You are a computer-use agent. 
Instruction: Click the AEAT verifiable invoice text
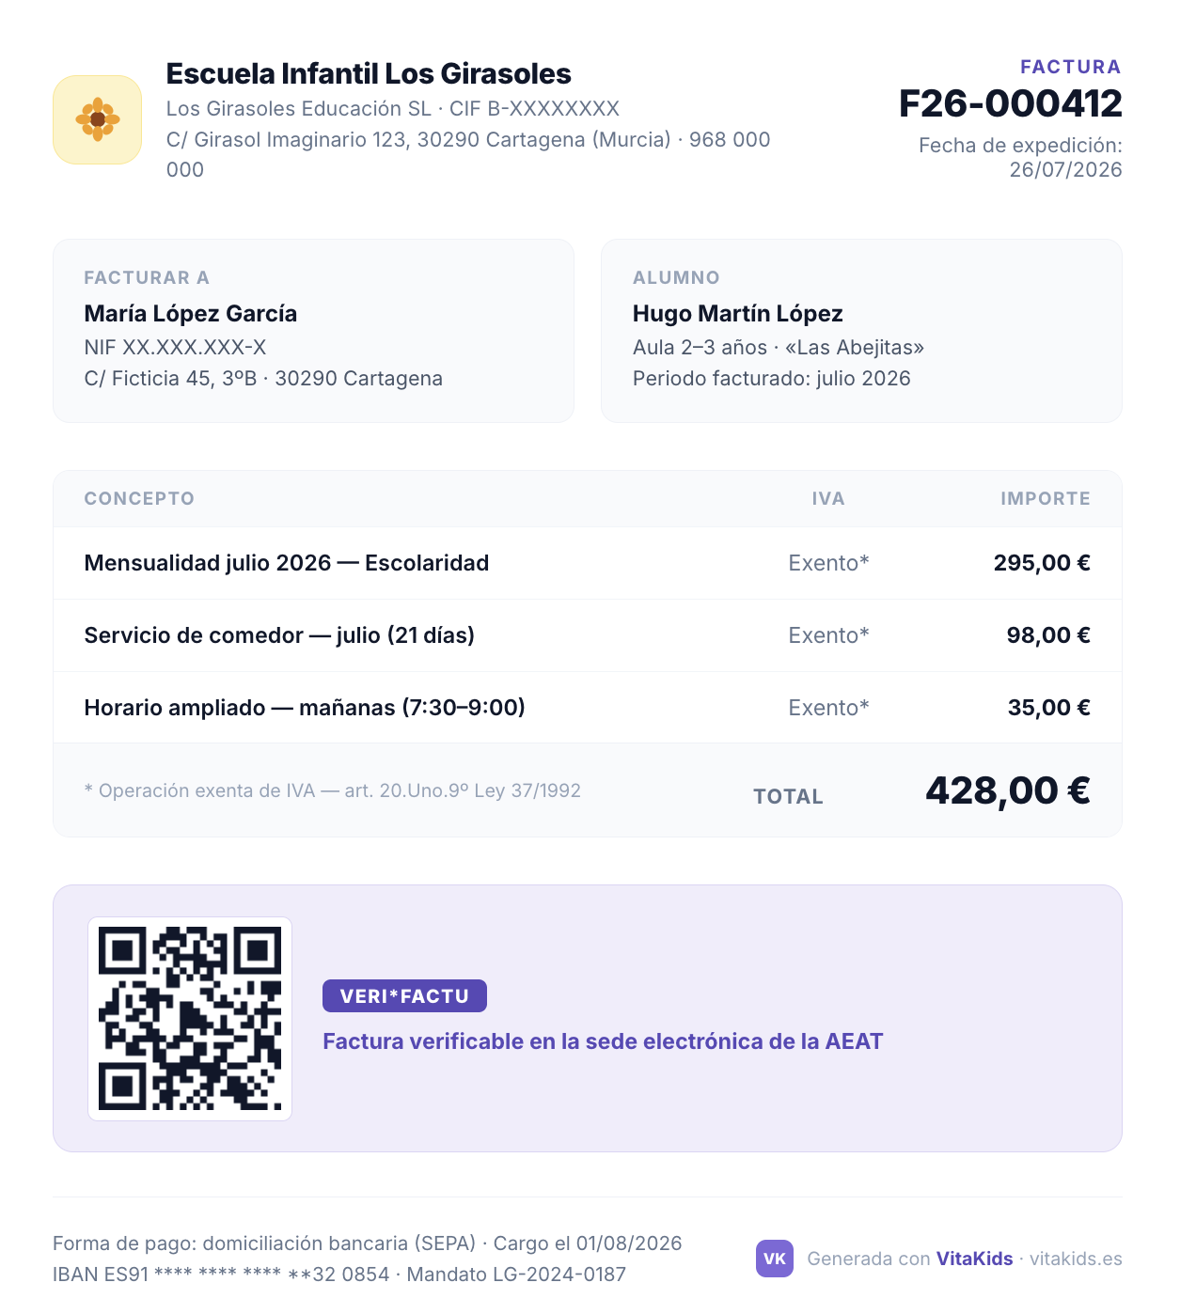click(x=603, y=1041)
